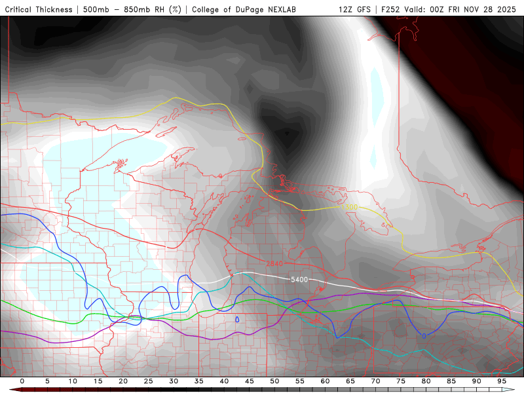
Task: Click the "40" tick on the humidity scale
Action: [x=224, y=381]
